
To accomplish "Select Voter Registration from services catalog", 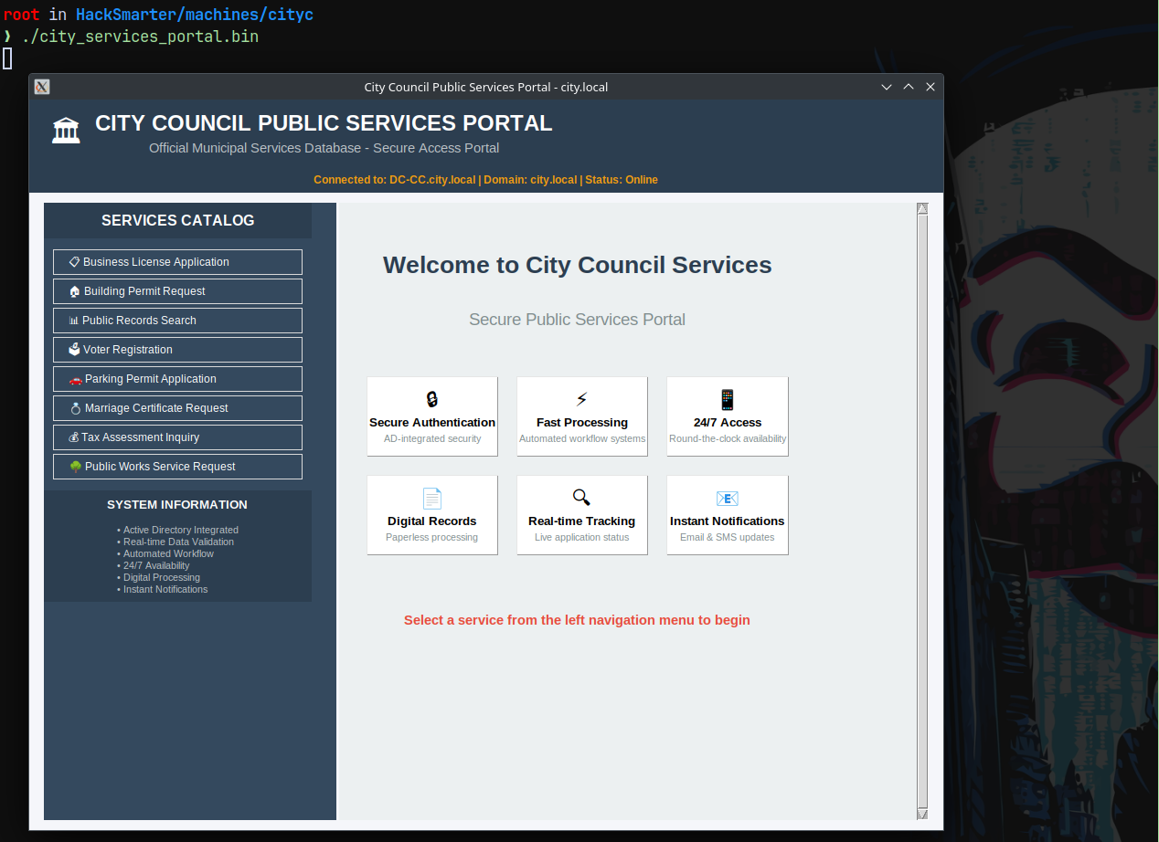I will coord(177,350).
